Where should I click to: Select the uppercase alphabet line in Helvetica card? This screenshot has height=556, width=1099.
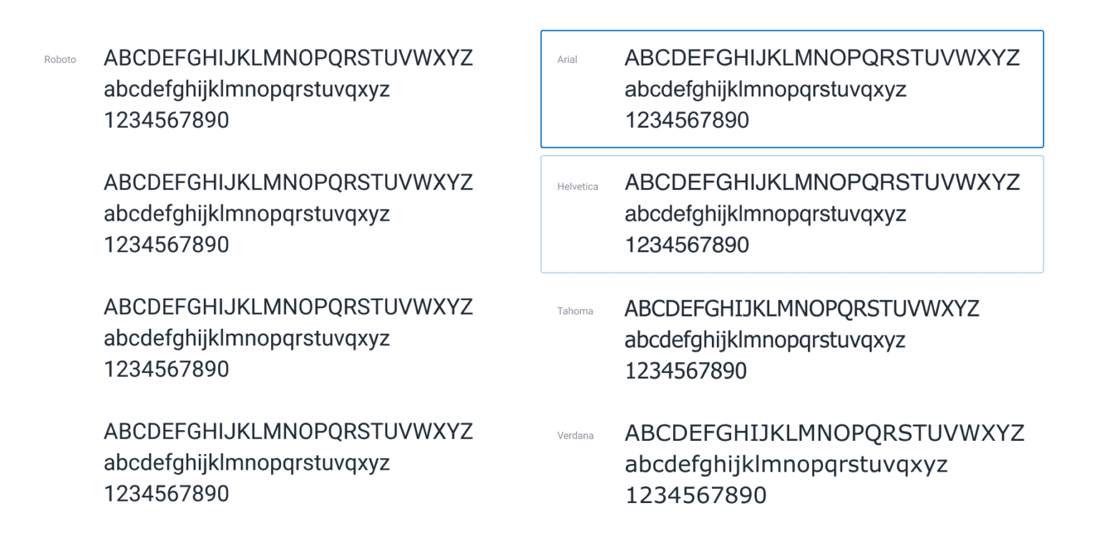[x=822, y=182]
